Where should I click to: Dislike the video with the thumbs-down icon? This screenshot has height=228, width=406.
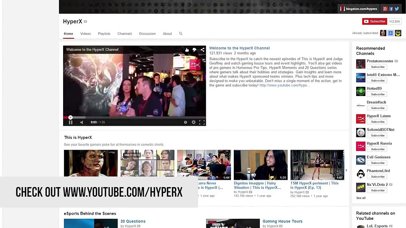click(194, 50)
